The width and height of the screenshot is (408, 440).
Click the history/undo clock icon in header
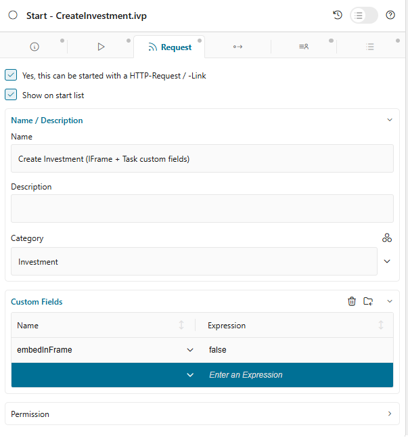pyautogui.click(x=338, y=15)
